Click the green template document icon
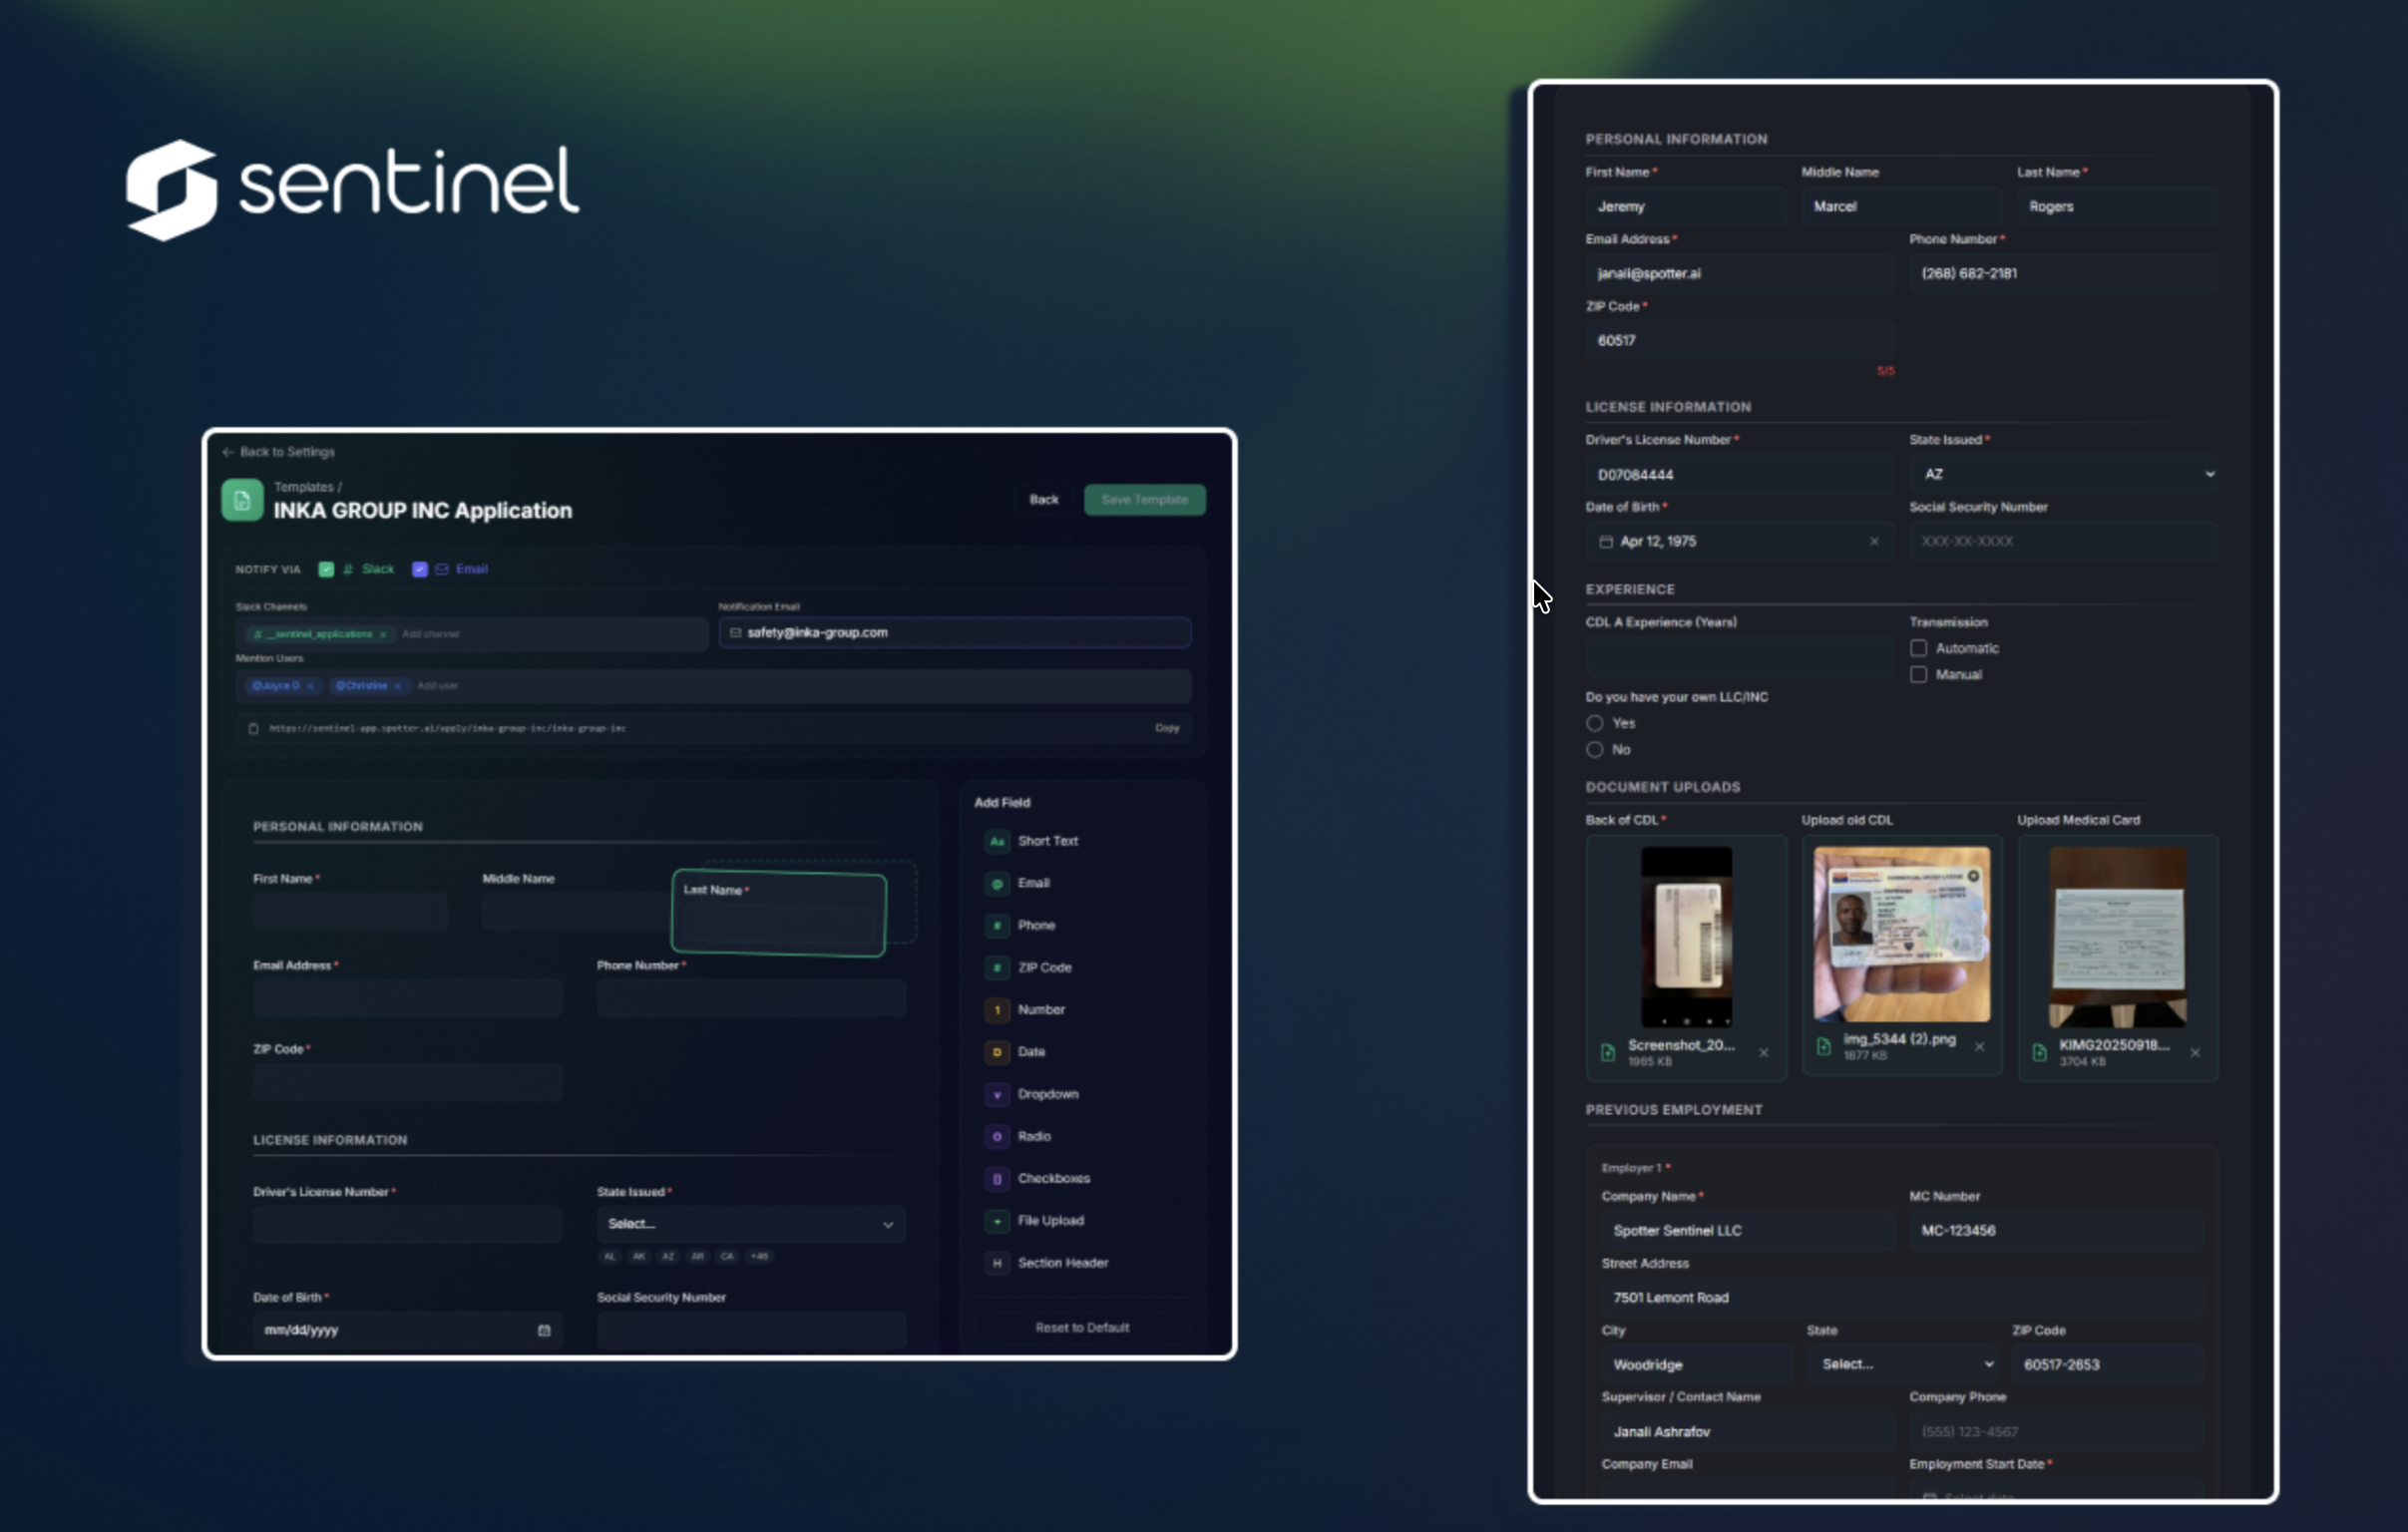 tap(242, 500)
